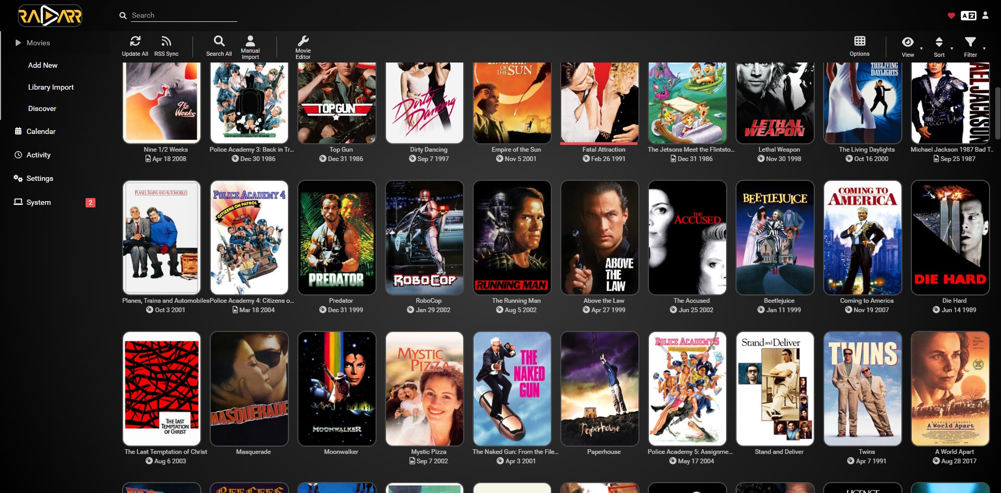This screenshot has height=493, width=1001.
Task: Open the posters Options grid icon
Action: point(859,41)
